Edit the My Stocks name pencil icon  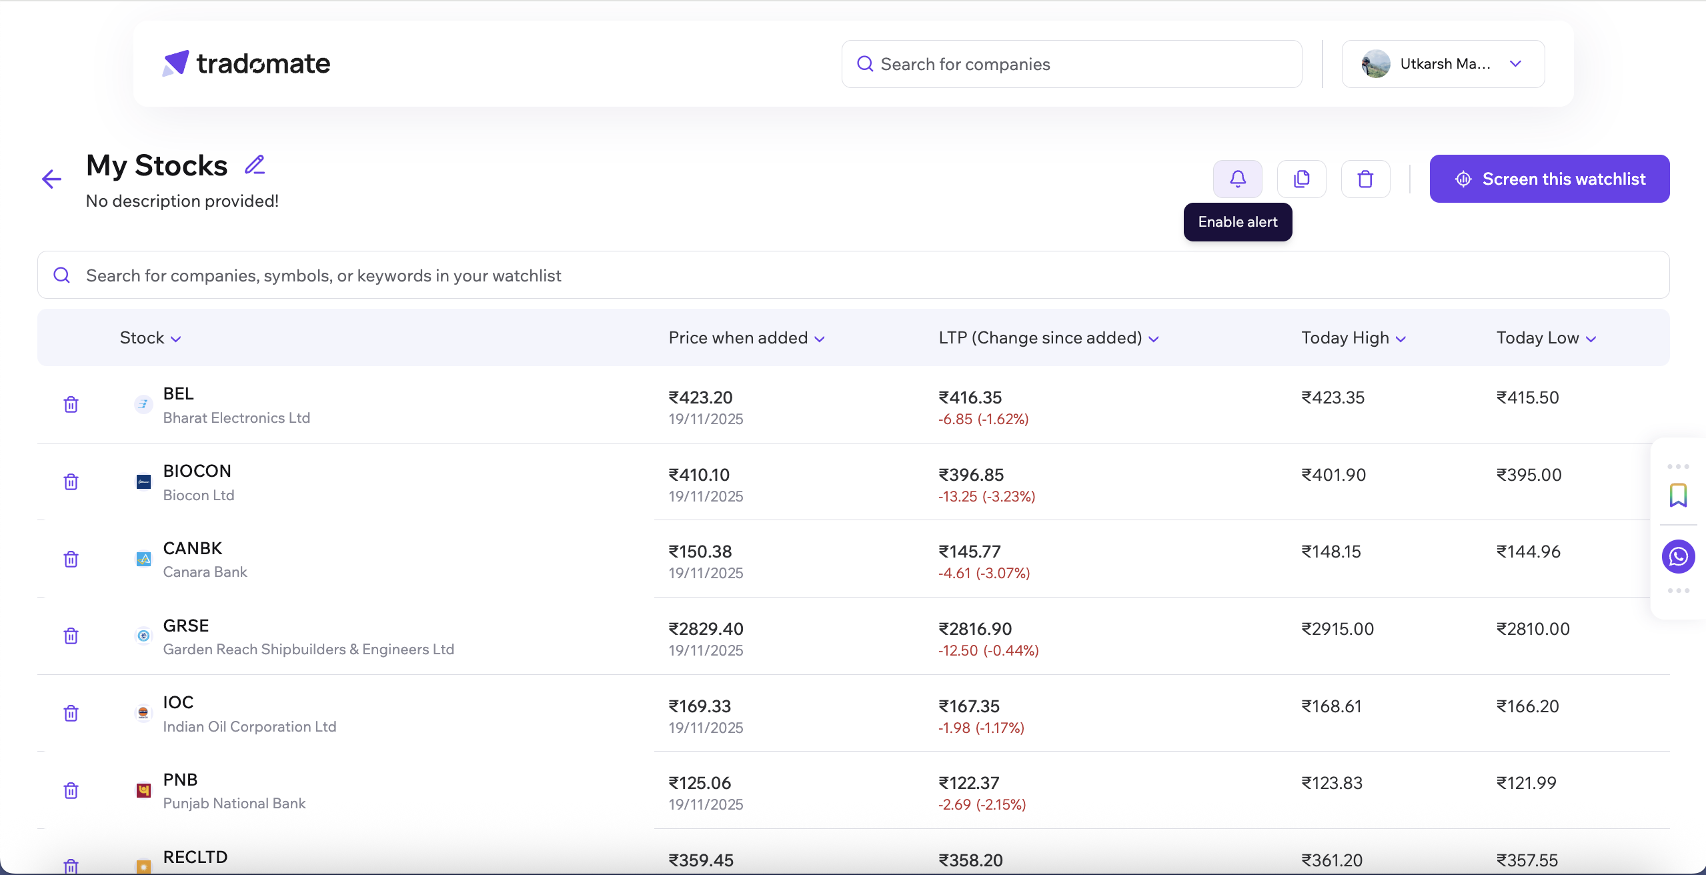tap(255, 165)
